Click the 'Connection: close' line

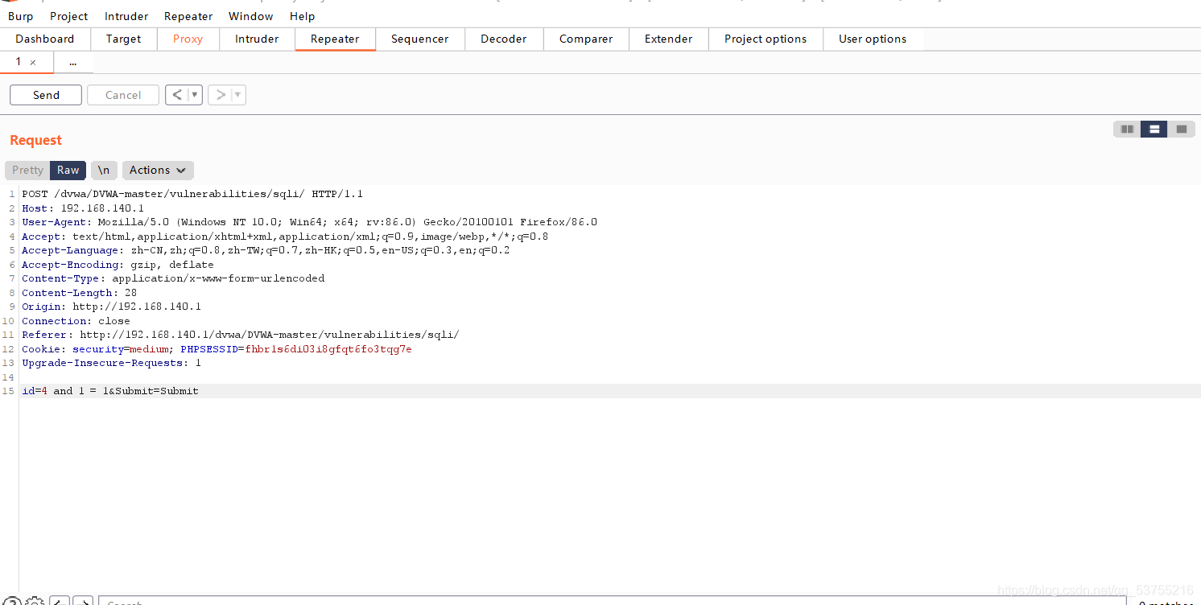76,321
